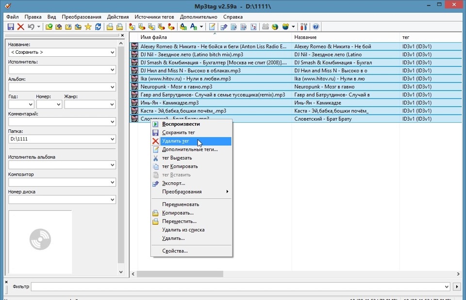Open the Альбом combo box dropdown
Screen dimensions: 466x300
click(112, 87)
